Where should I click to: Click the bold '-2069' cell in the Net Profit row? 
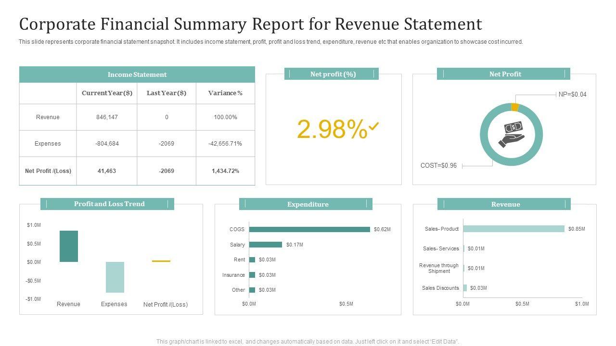click(167, 171)
